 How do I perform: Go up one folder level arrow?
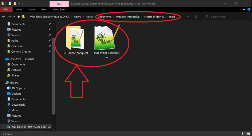point(19,17)
